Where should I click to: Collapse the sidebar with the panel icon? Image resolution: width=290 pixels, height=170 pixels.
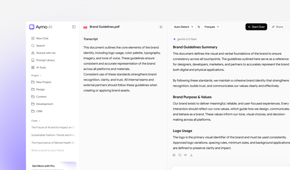point(74,27)
